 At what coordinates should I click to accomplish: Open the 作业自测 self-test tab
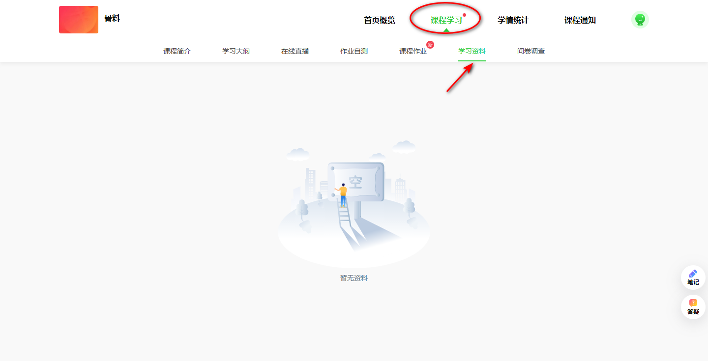354,51
